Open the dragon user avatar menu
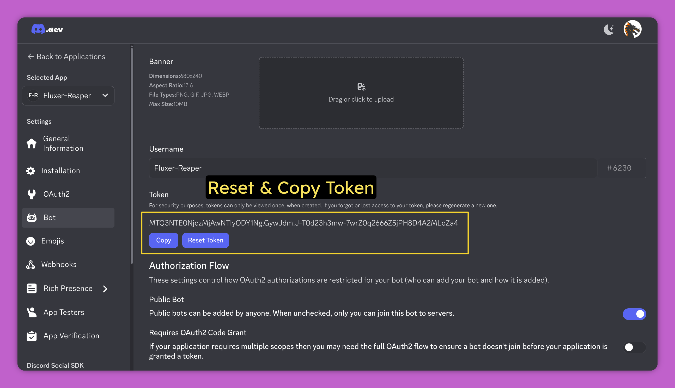 coord(632,29)
